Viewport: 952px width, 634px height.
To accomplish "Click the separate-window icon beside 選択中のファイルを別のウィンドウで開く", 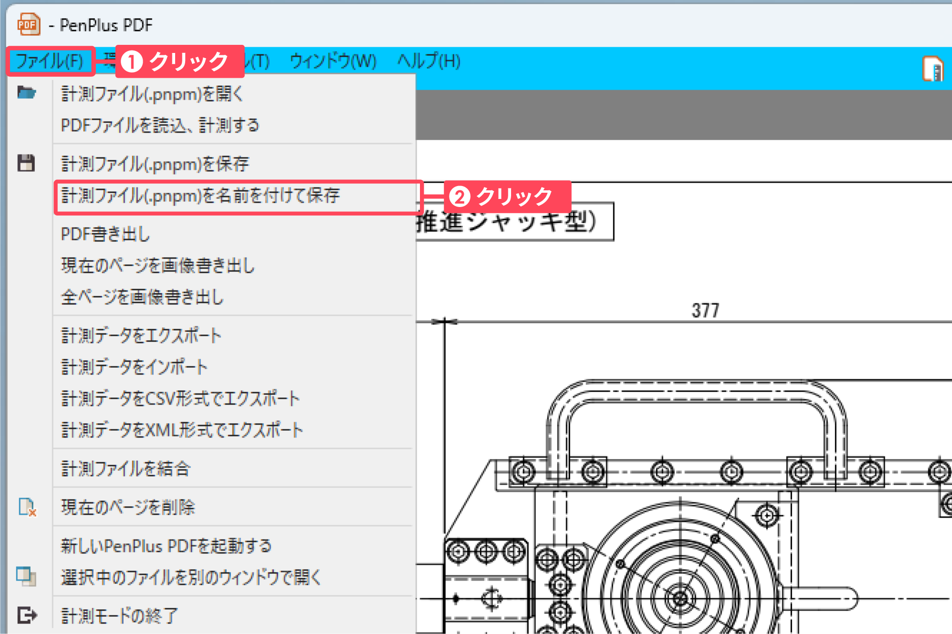I will click(x=26, y=576).
